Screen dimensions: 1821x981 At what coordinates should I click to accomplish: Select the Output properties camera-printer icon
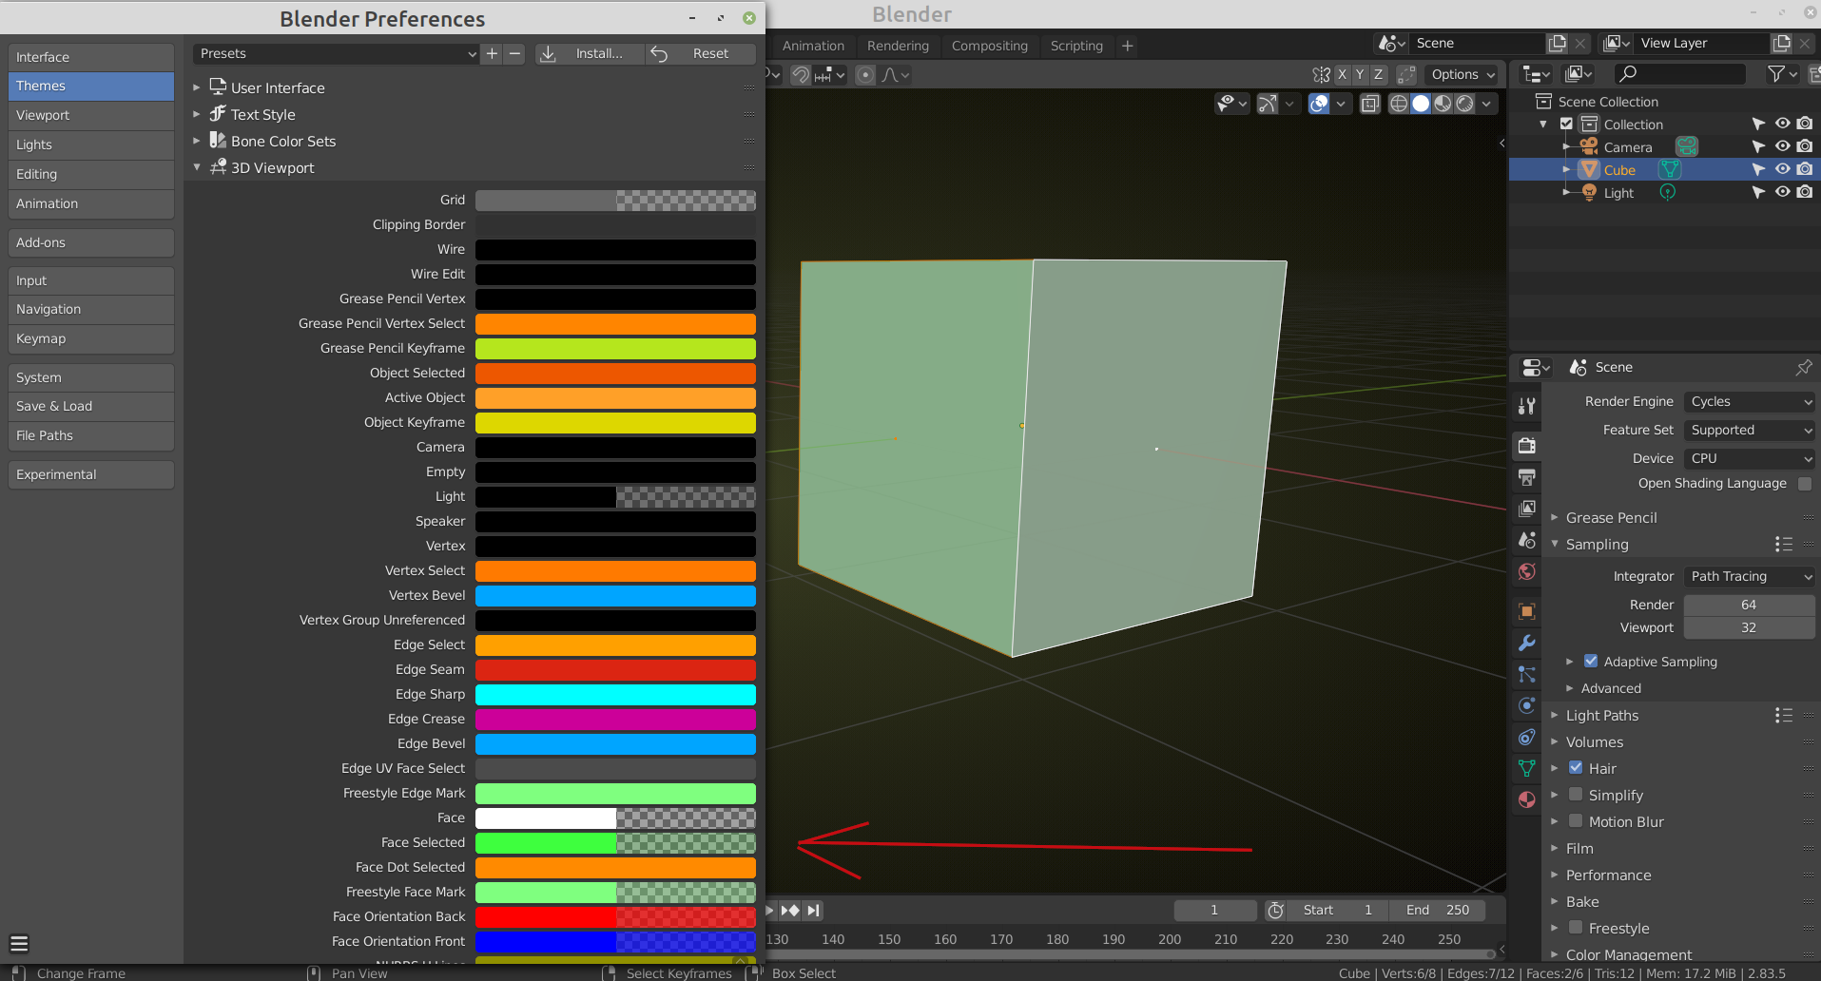(x=1527, y=477)
